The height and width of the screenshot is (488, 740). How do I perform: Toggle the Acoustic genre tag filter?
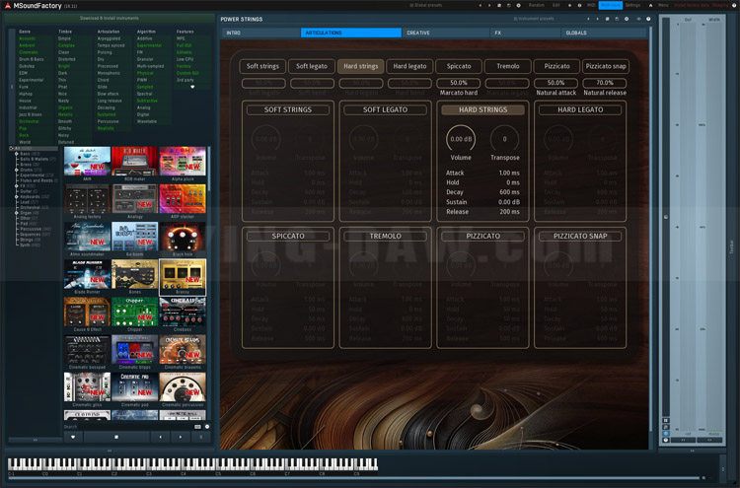click(x=27, y=38)
